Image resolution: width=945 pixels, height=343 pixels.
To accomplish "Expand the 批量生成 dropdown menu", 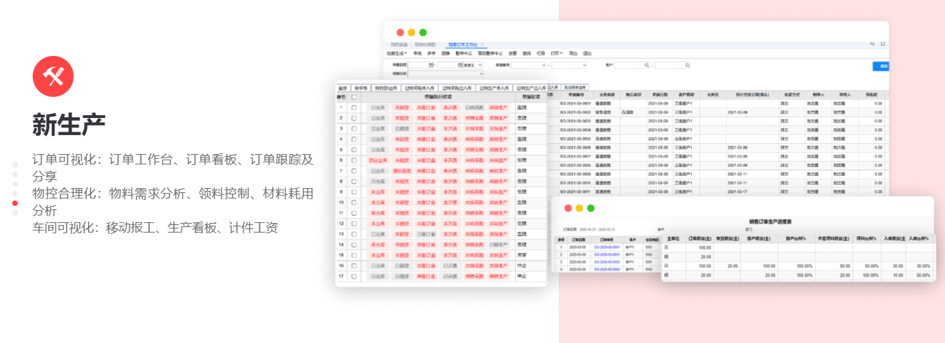I will 396,53.
